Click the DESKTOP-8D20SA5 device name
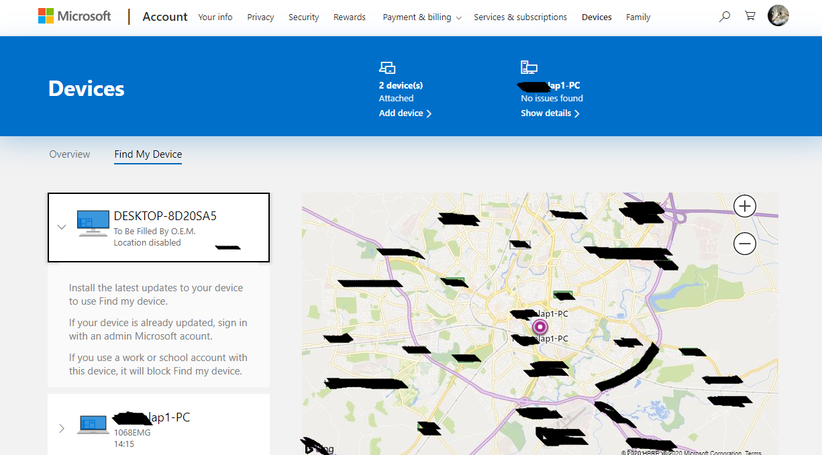This screenshot has width=822, height=455. pyautogui.click(x=165, y=216)
